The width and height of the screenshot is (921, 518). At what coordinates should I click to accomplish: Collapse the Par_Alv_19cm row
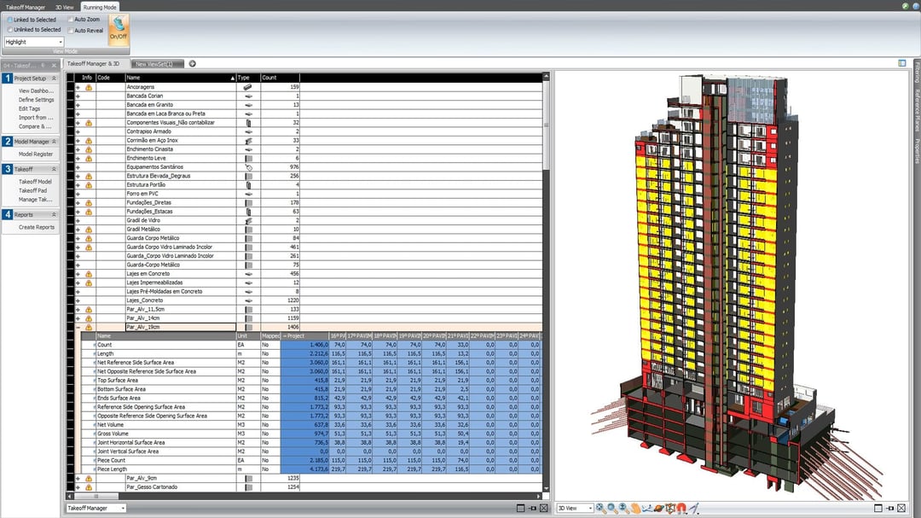click(x=78, y=327)
